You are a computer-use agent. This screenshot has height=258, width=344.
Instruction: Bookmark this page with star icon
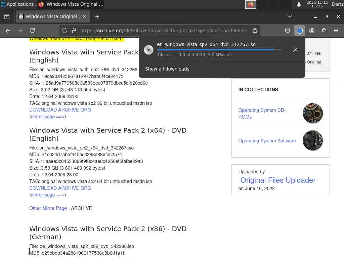tap(255, 31)
